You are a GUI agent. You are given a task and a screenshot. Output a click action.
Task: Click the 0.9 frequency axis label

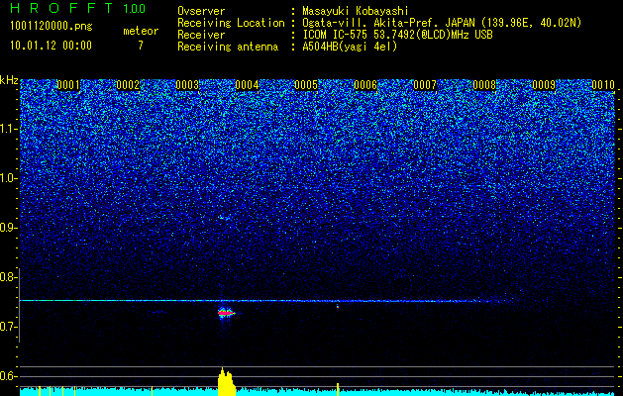pos(9,228)
